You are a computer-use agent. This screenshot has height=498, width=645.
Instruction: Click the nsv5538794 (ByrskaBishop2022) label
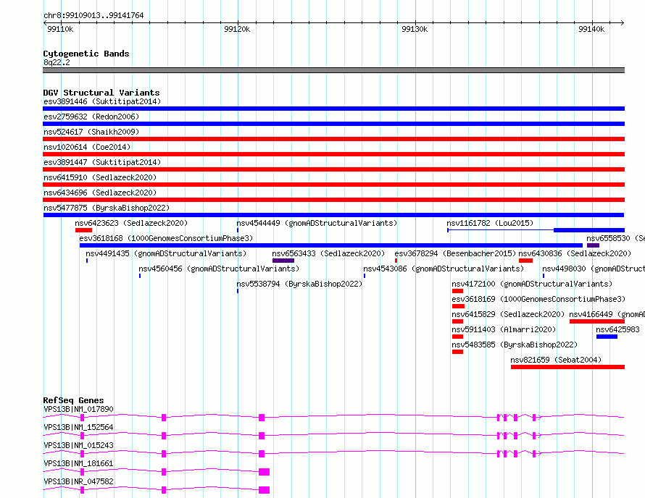click(x=299, y=284)
